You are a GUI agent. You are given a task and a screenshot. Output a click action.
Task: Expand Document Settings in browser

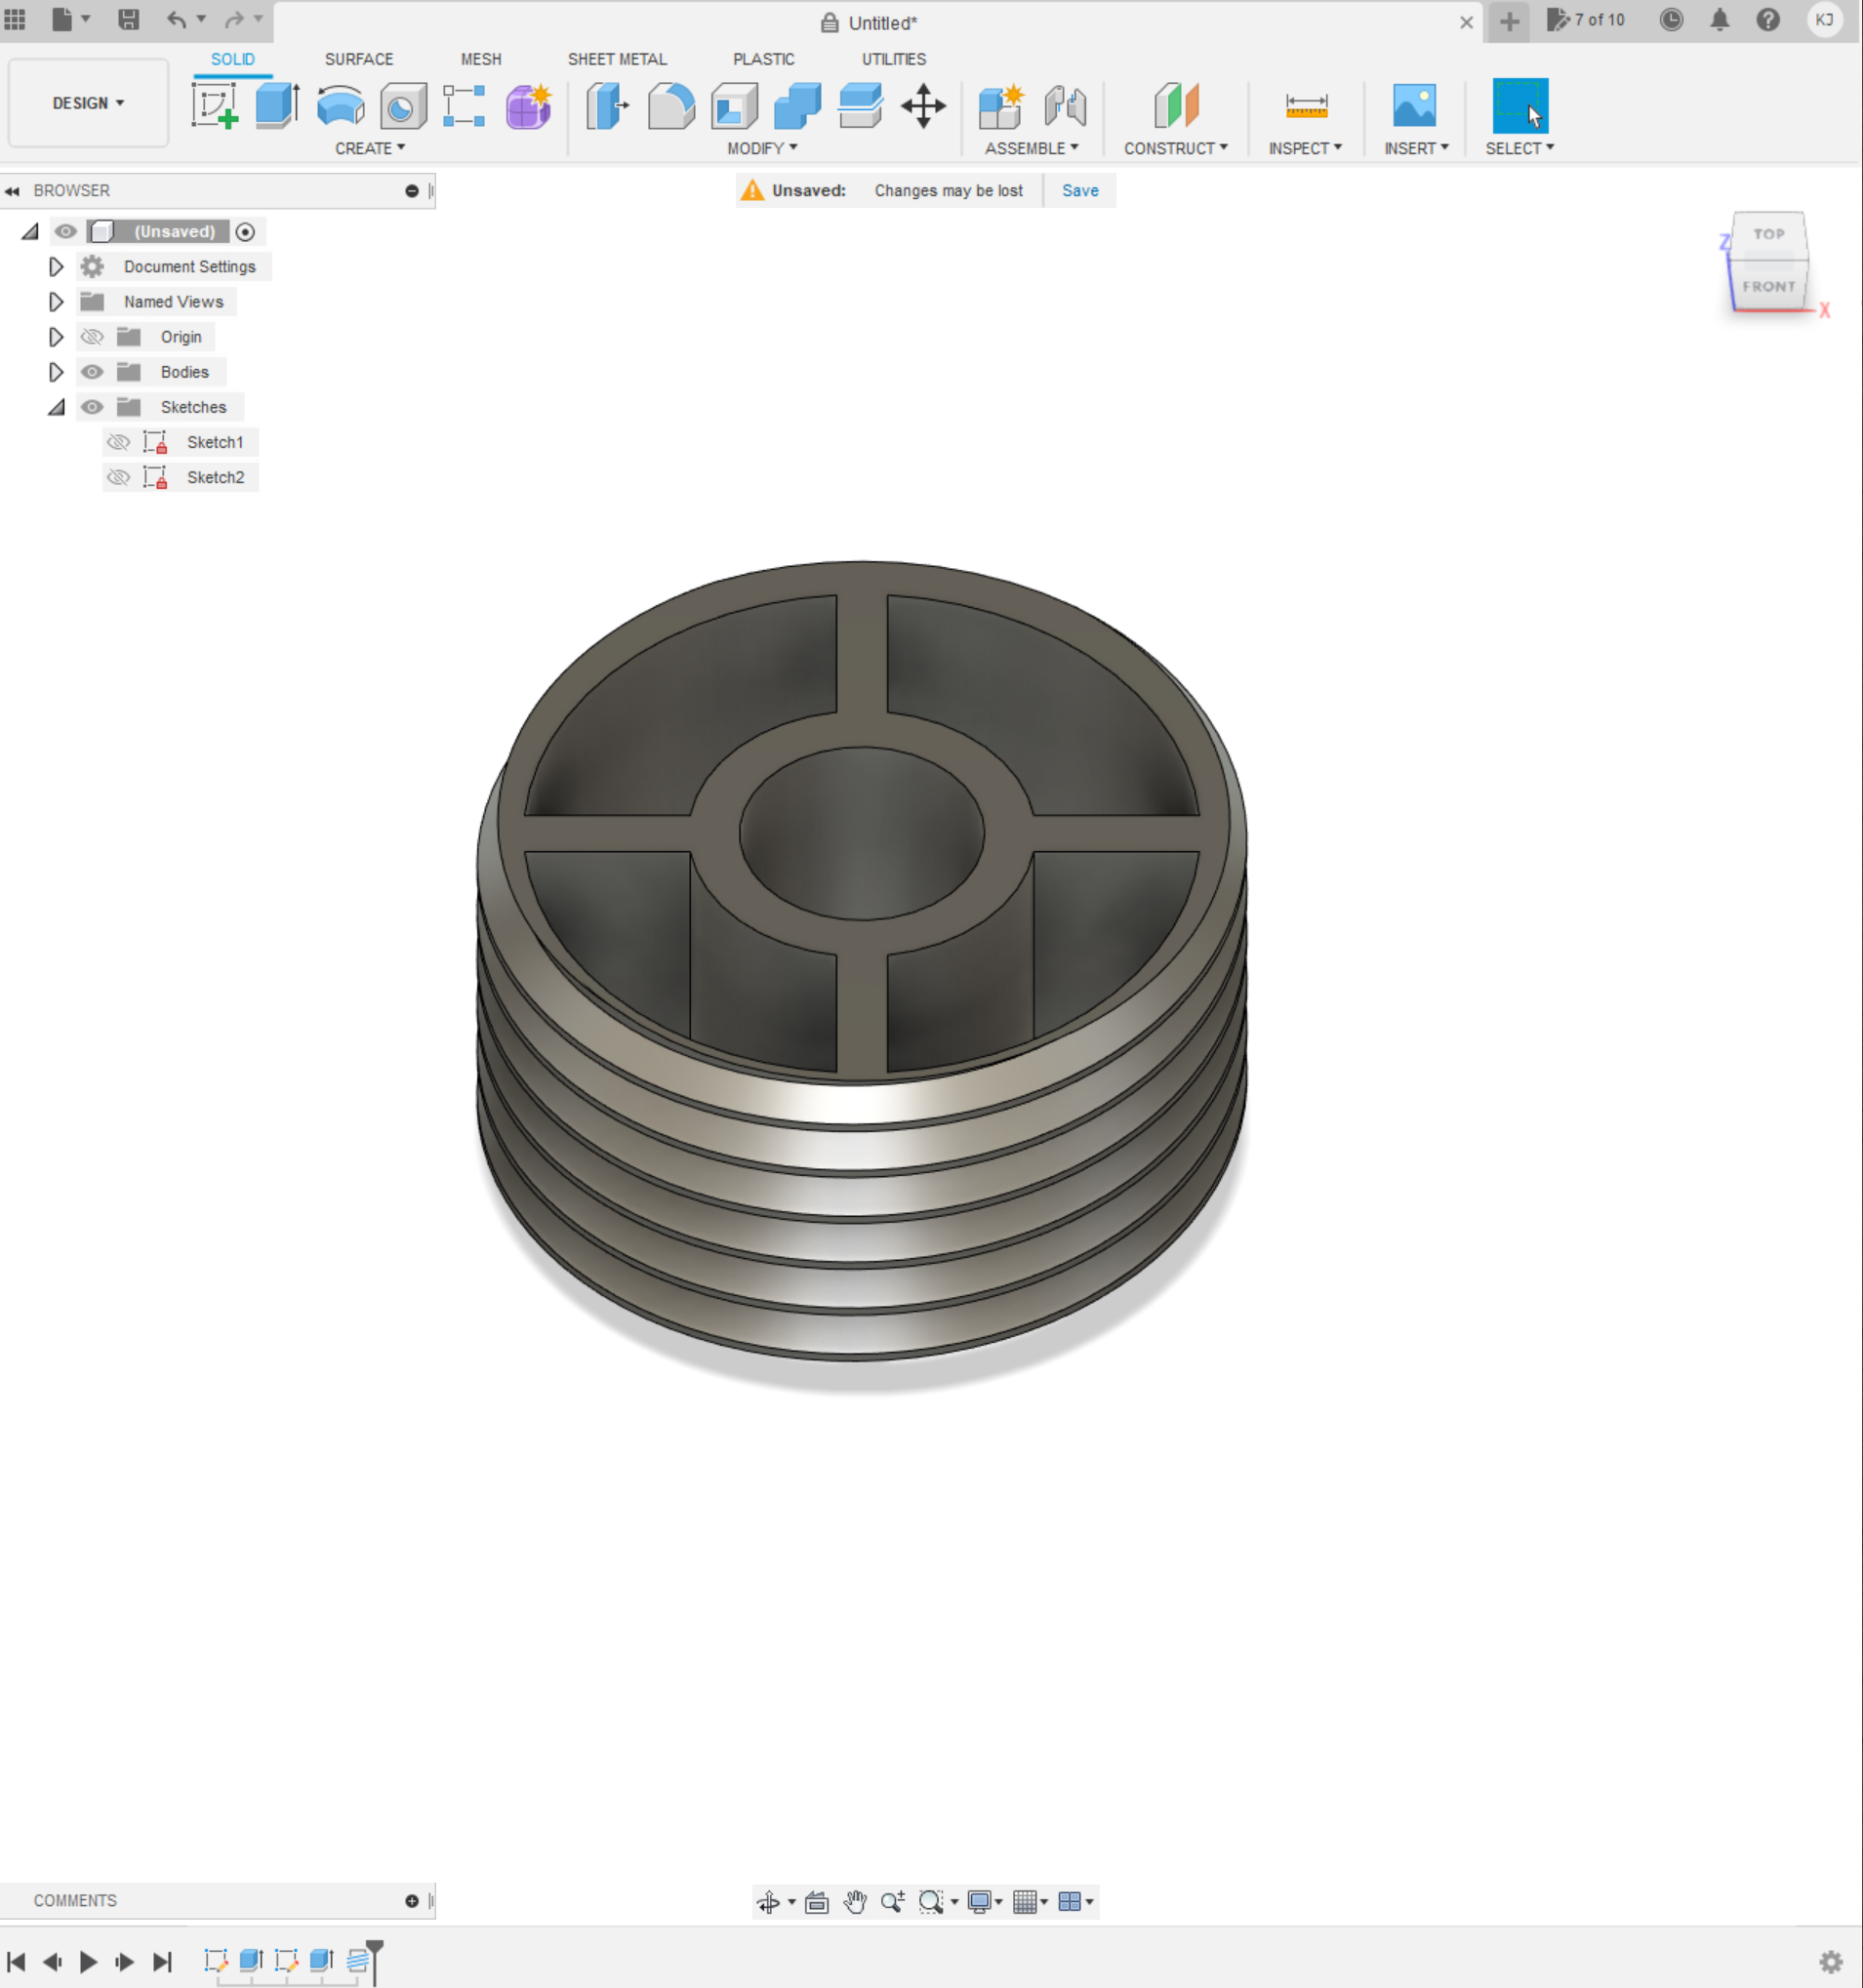[x=56, y=267]
